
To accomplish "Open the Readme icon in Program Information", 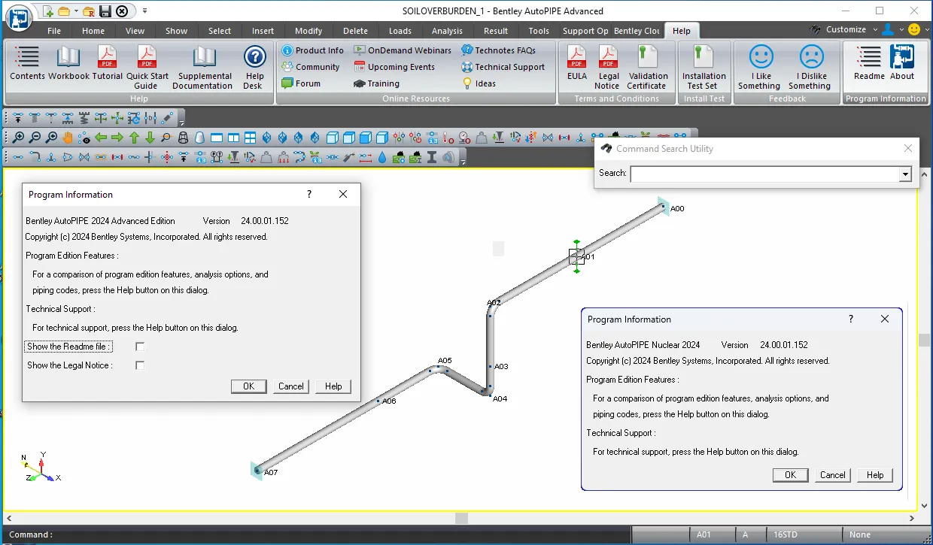I will pos(869,63).
